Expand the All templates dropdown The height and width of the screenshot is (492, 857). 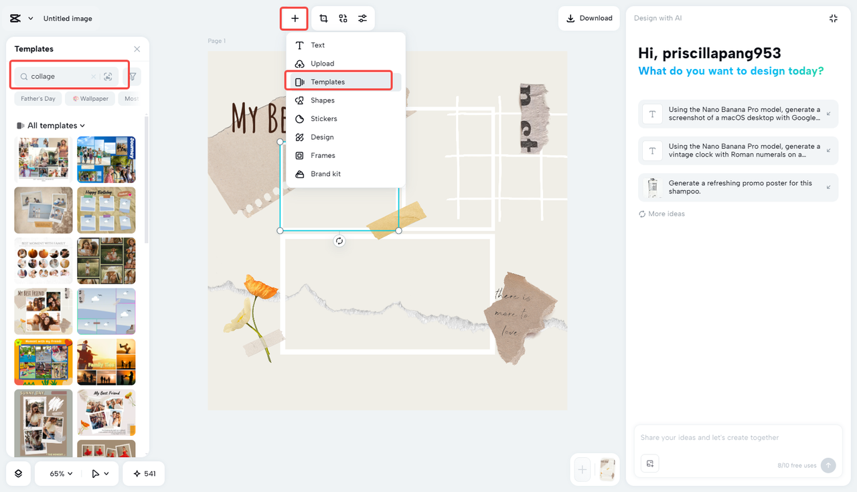point(82,126)
